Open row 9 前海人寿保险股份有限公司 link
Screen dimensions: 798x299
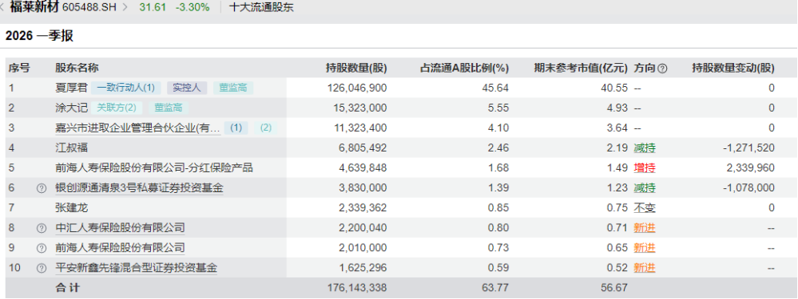pyautogui.click(x=120, y=248)
